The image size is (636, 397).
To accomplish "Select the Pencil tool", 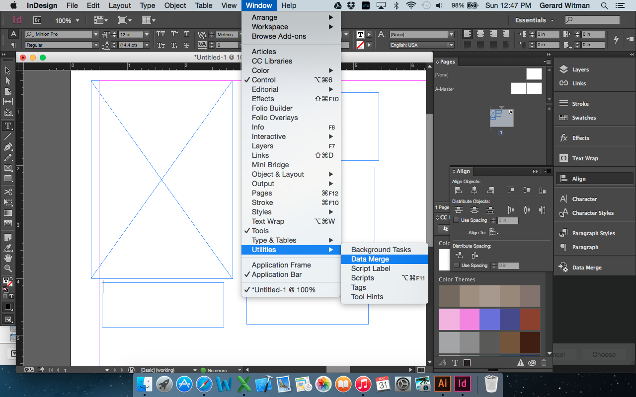I will pos(8,157).
